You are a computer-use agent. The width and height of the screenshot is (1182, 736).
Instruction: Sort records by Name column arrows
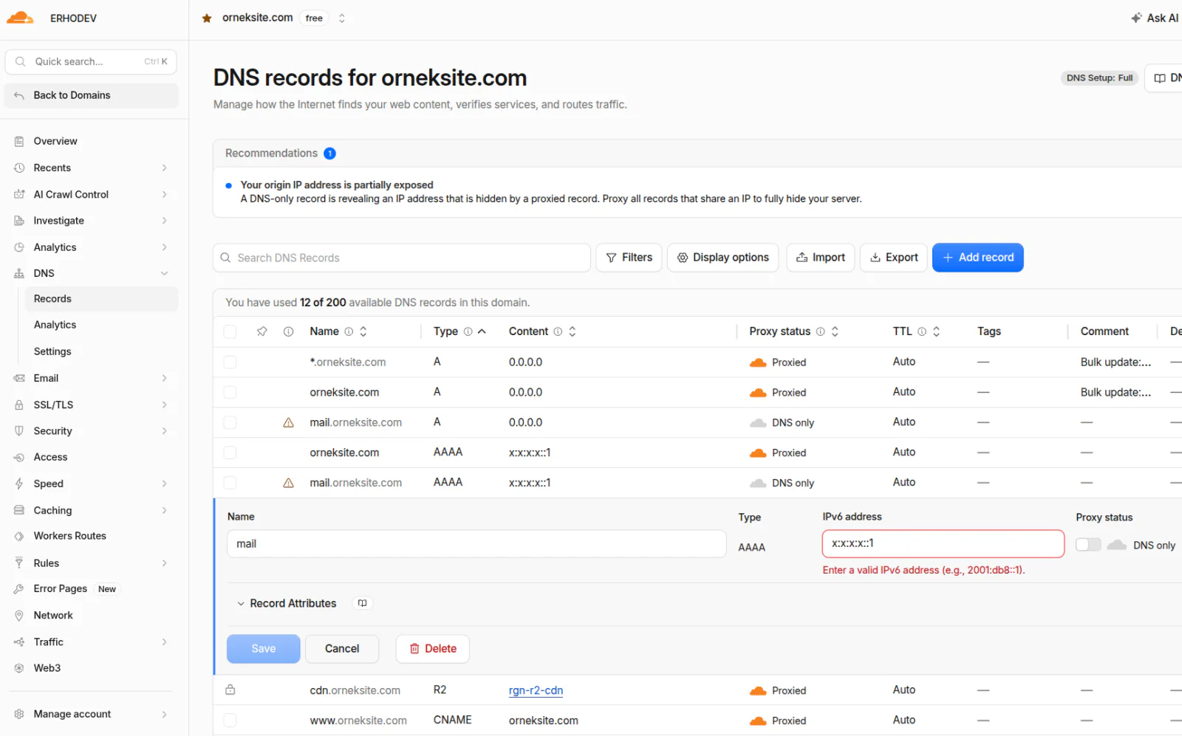(x=363, y=331)
